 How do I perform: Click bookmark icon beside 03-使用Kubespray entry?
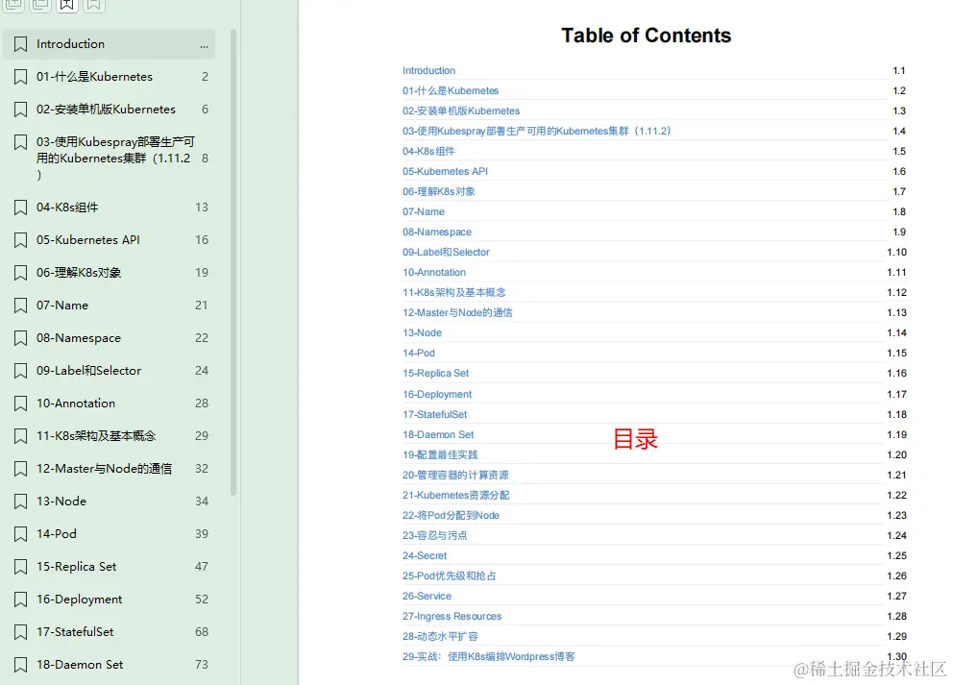tap(21, 142)
